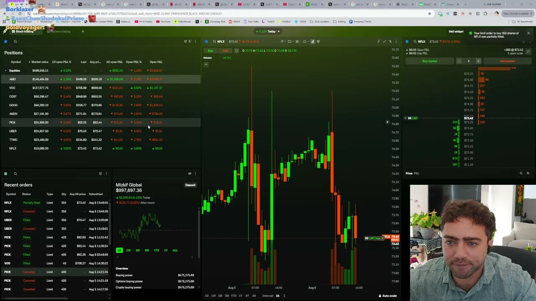Select the AMZN position row

(100, 114)
